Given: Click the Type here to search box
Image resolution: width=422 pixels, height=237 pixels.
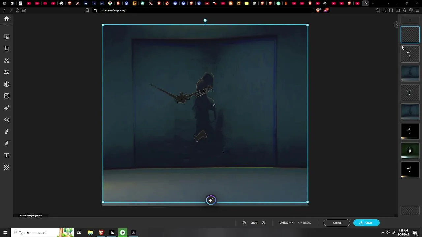Looking at the screenshot, I should coord(42,233).
